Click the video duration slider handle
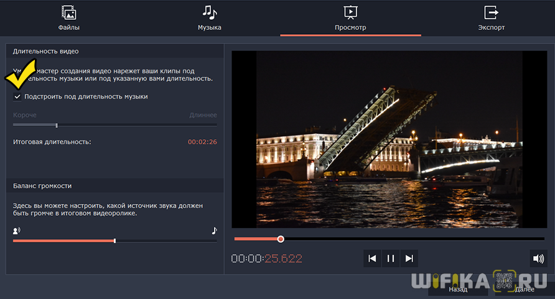 [57, 126]
